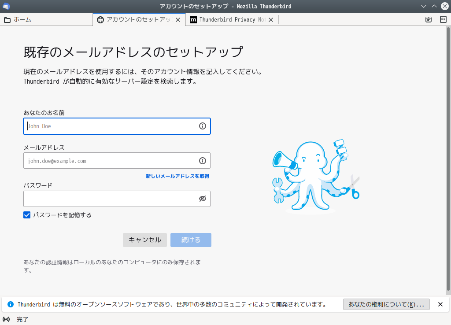Maximize the window with the up chevron
The width and height of the screenshot is (451, 325).
(434, 6)
